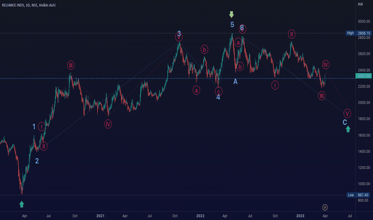
Task: Select the circled III label at the 2020 peak
Action: tap(71, 65)
